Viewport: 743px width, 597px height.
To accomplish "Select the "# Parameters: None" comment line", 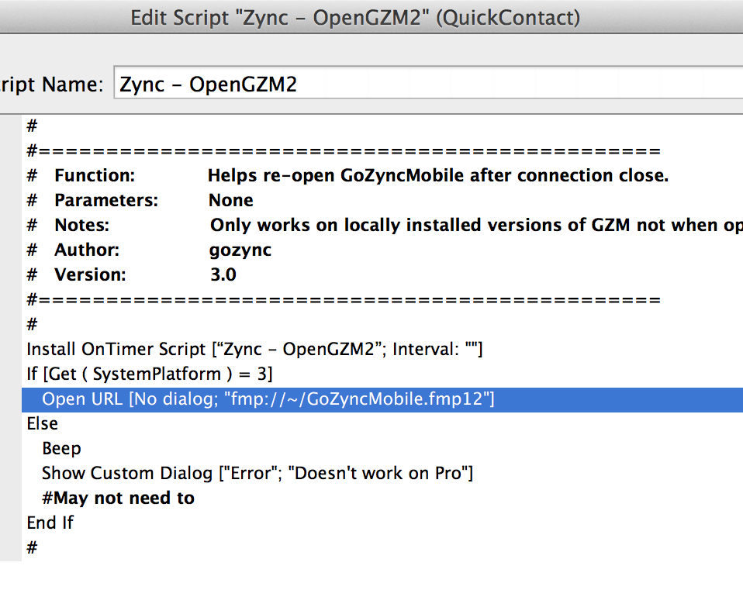I will coord(382,200).
